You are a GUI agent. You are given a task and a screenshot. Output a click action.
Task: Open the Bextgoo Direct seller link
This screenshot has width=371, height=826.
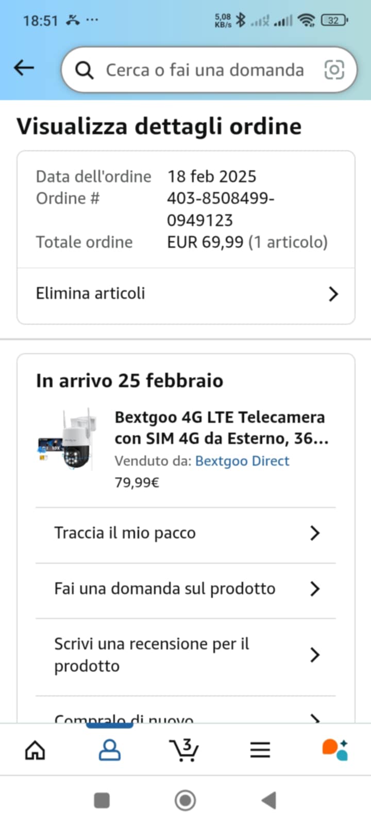coord(242,461)
